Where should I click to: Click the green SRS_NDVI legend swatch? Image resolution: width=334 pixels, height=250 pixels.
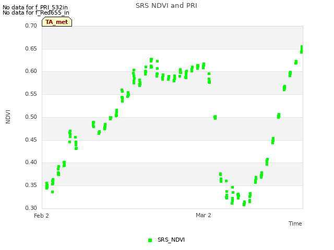coord(150,240)
